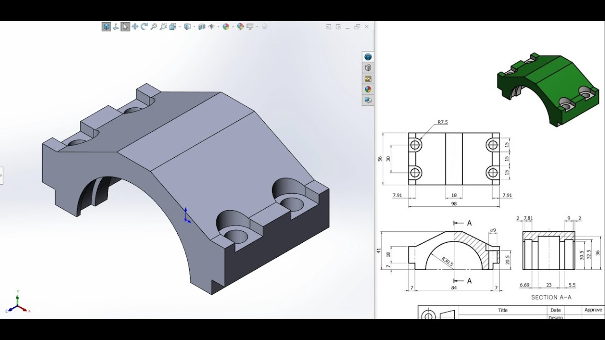Click the R30.5 radius dimension
The height and width of the screenshot is (340, 605).
pyautogui.click(x=447, y=261)
